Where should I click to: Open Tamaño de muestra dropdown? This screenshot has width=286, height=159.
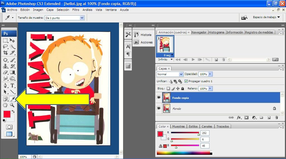click(82, 18)
